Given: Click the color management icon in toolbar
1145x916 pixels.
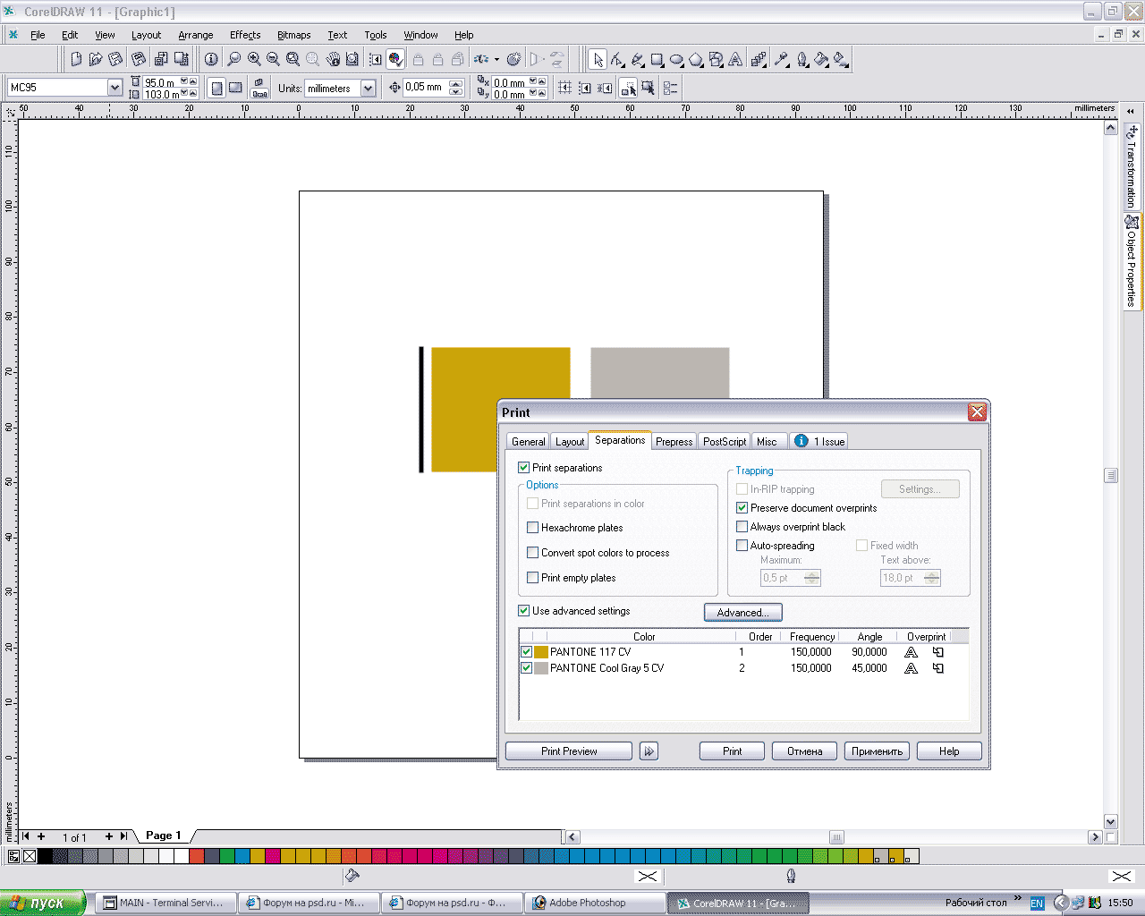Looking at the screenshot, I should 395,59.
